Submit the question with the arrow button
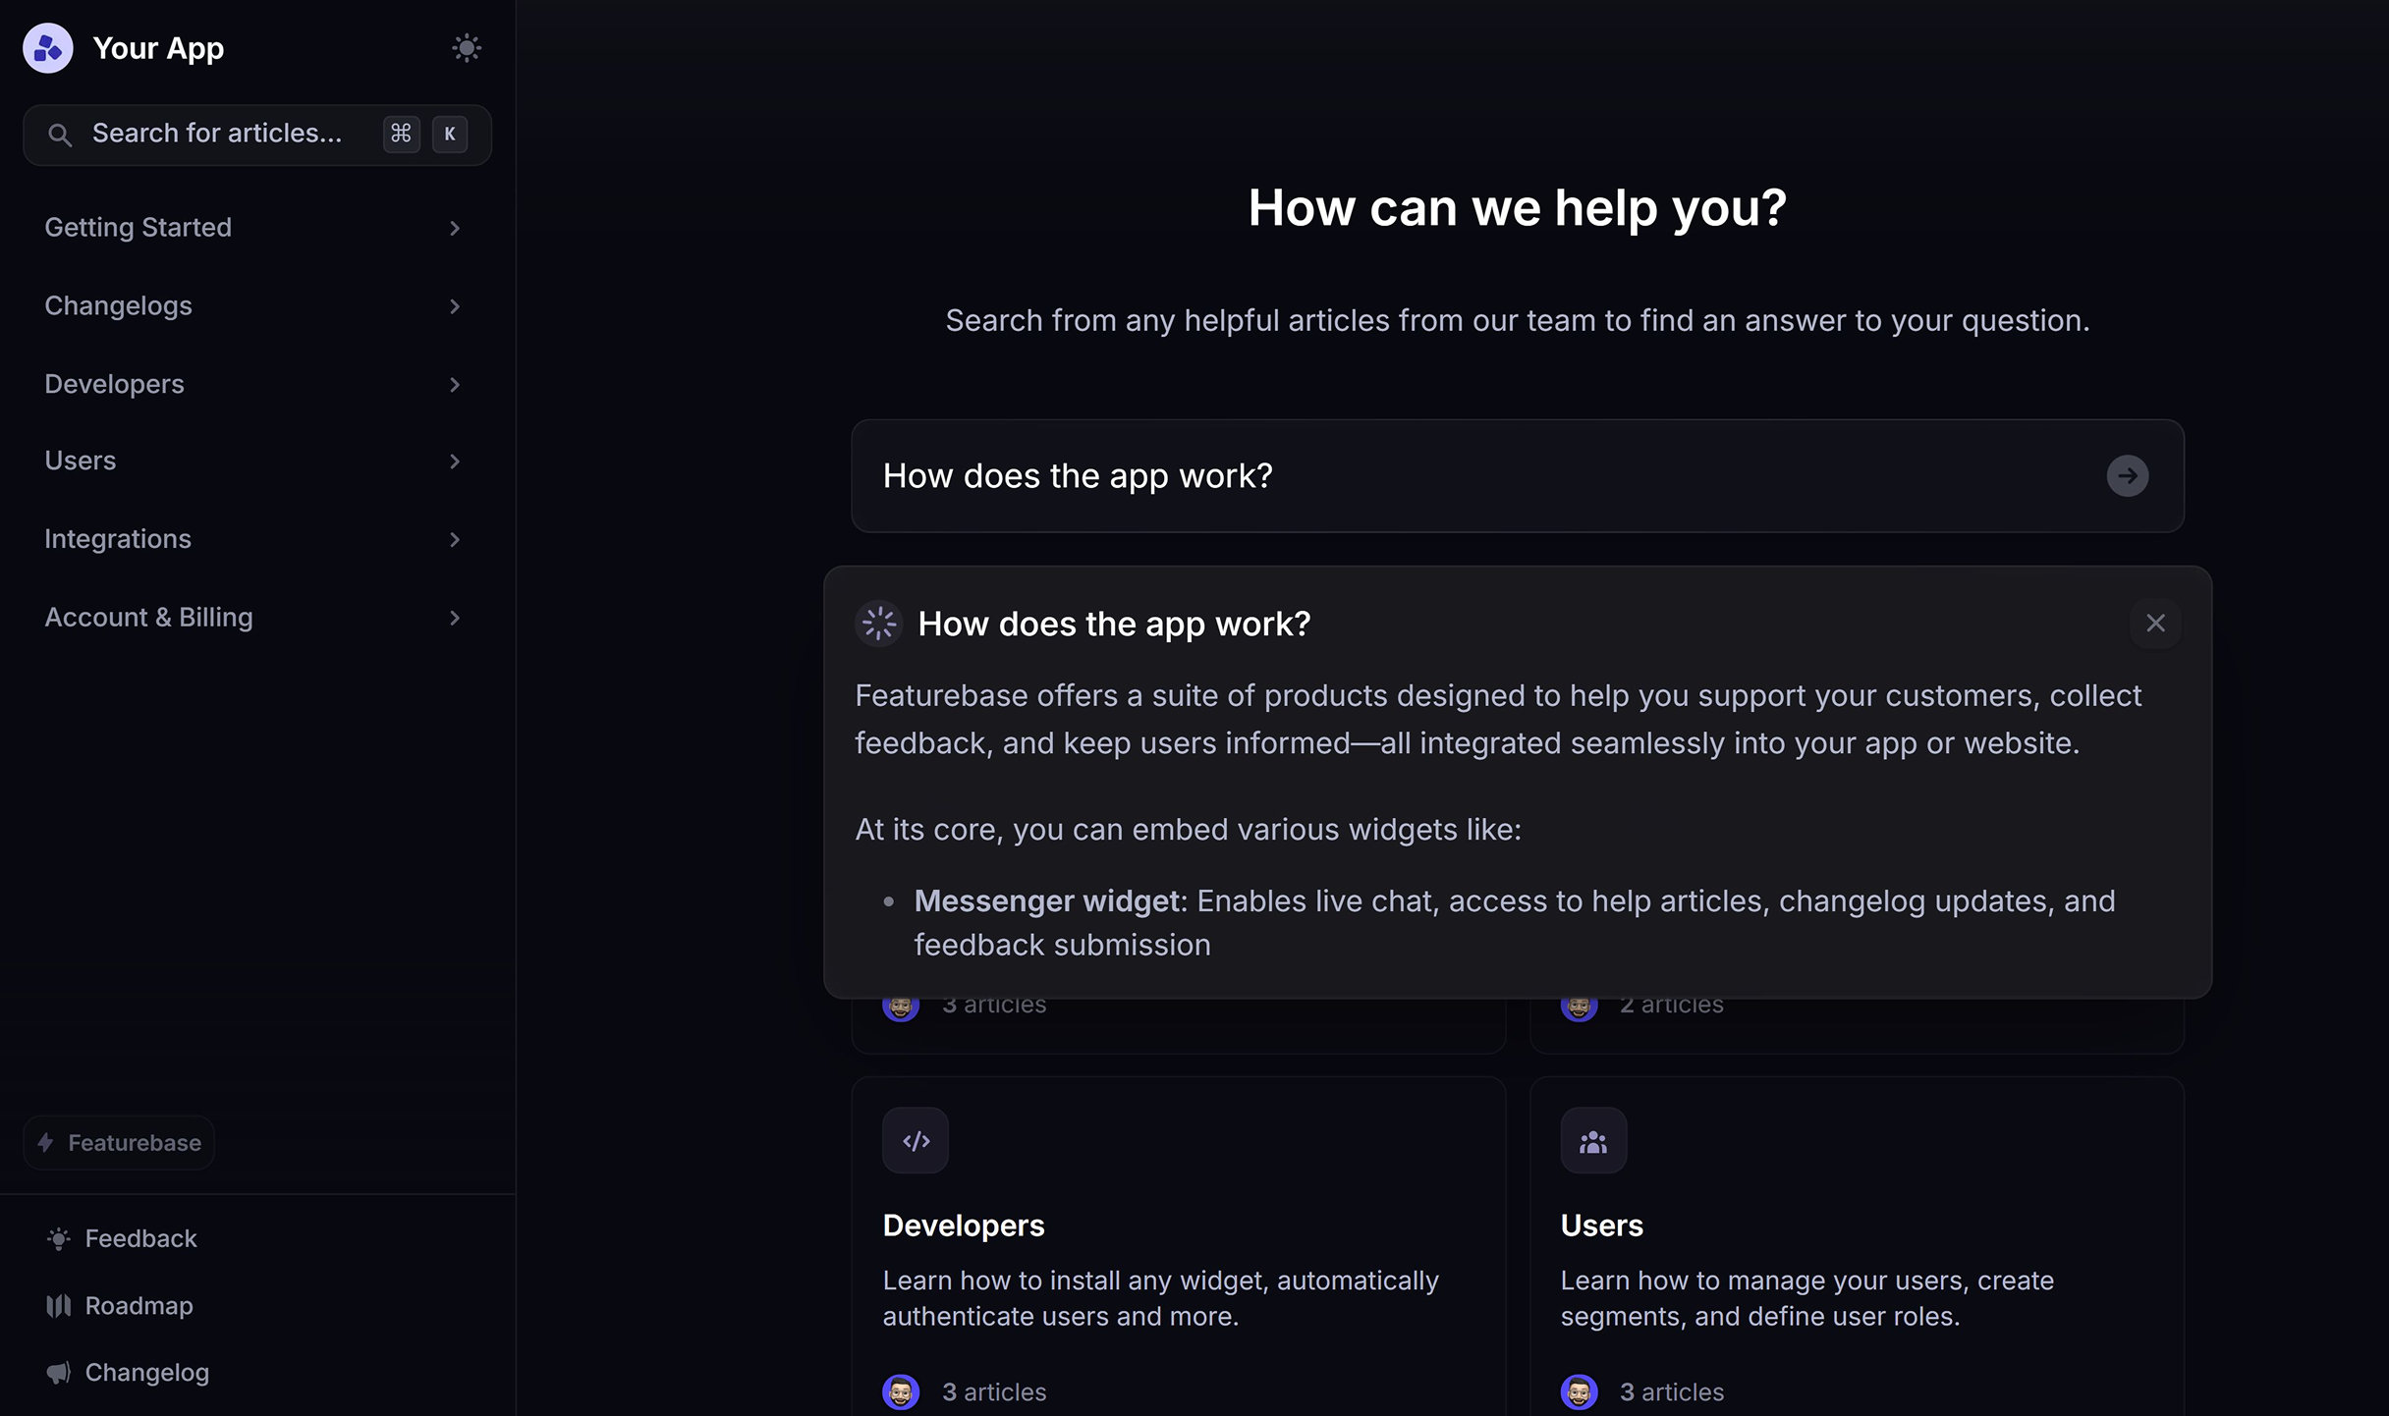 (2127, 475)
